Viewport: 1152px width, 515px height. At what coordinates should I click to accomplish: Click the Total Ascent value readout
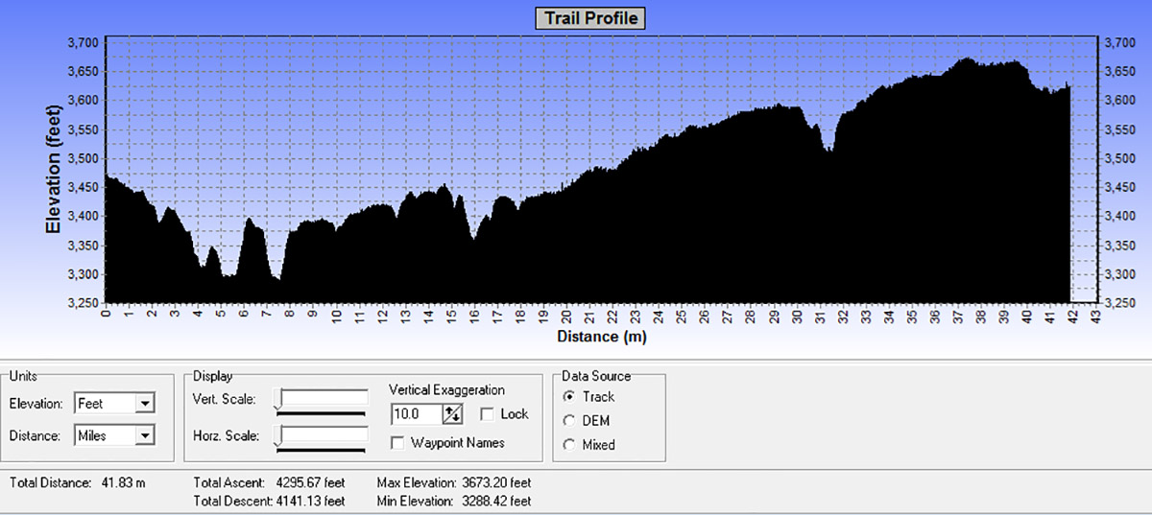310,482
